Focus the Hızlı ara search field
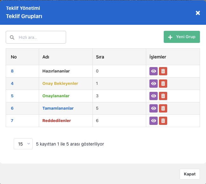 pyautogui.click(x=36, y=37)
